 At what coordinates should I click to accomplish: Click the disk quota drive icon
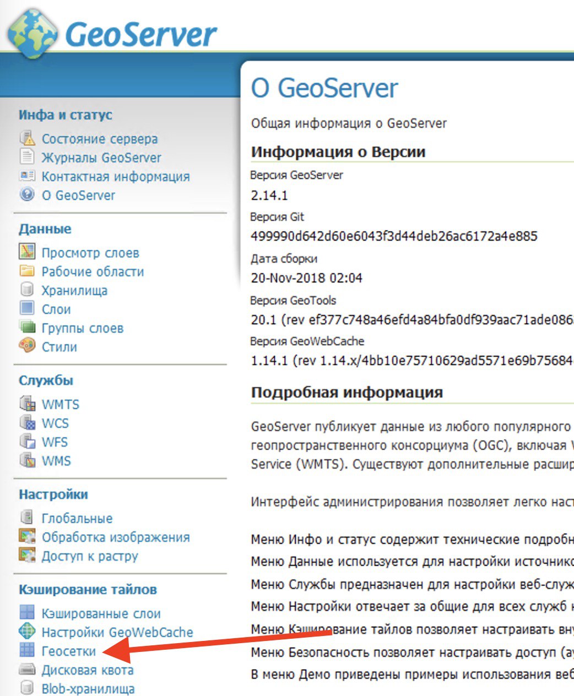(27, 669)
